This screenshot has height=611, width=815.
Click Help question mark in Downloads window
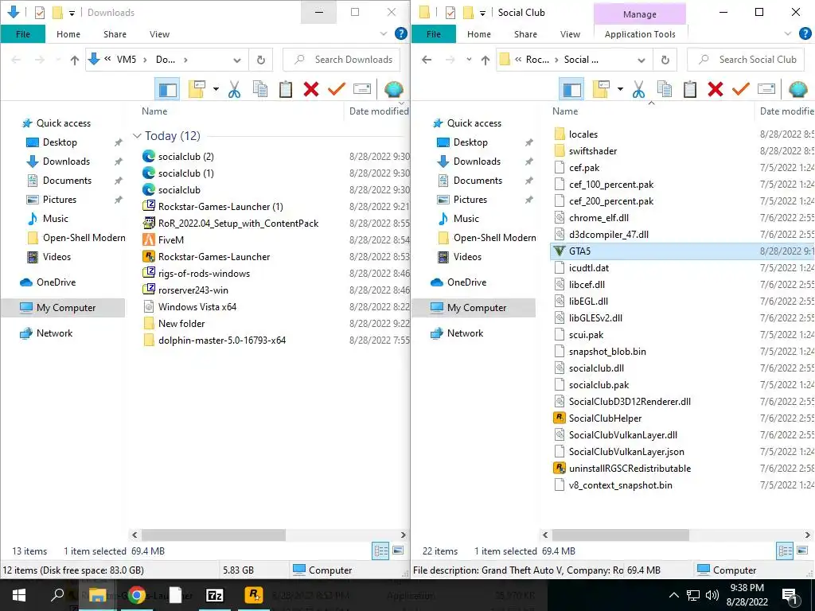coord(401,33)
